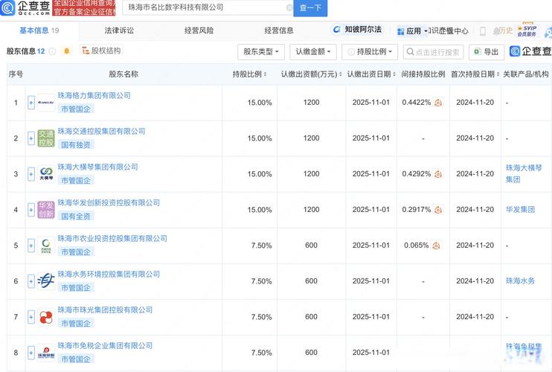Expand row of 珠海大横琴集团有限公司

[31, 174]
